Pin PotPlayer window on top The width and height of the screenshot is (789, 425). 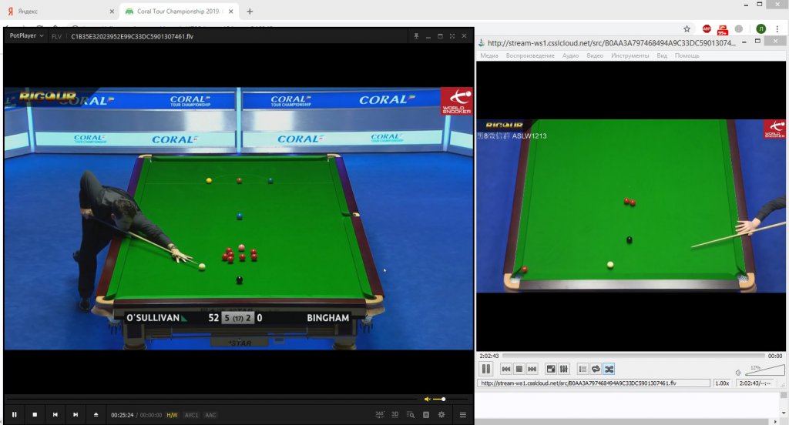[416, 36]
